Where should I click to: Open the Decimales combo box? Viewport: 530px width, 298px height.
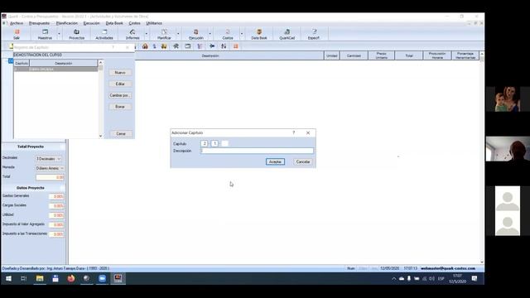[x=49, y=158]
